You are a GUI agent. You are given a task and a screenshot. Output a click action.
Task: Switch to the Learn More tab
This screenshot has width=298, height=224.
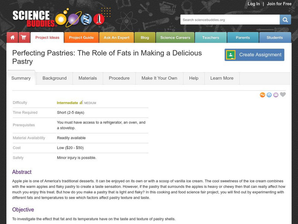(222, 78)
